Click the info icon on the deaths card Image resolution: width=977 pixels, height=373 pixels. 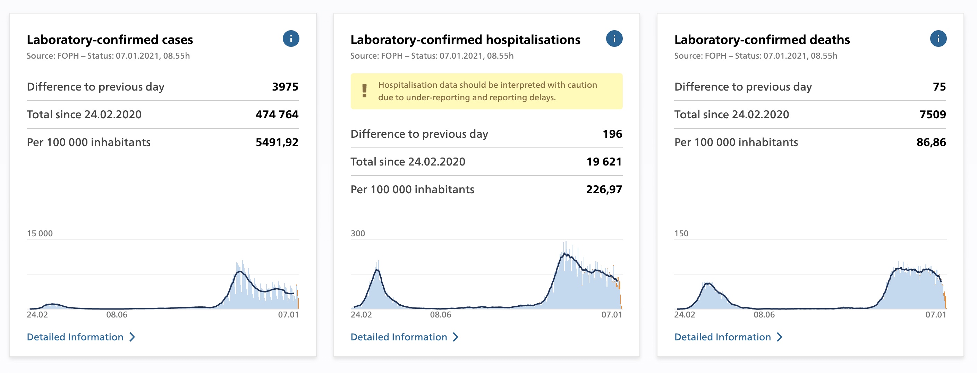tap(938, 39)
